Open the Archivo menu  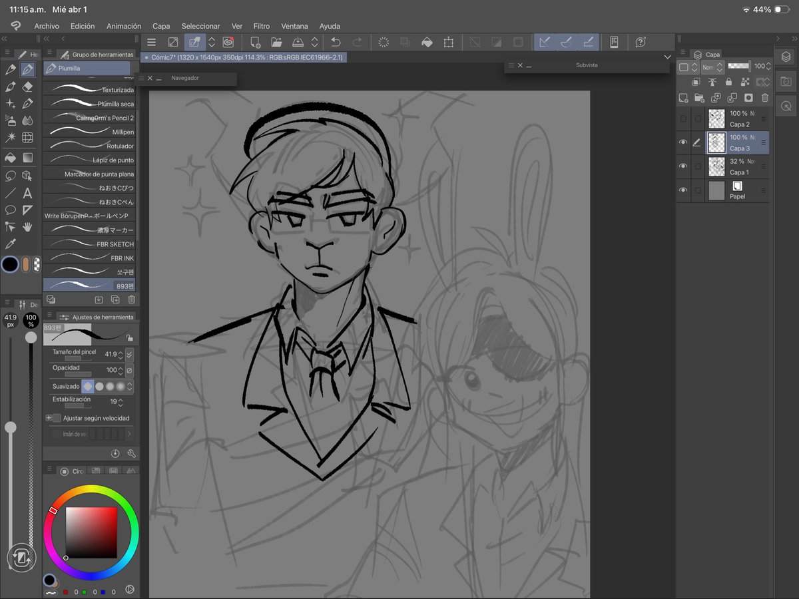click(x=47, y=26)
